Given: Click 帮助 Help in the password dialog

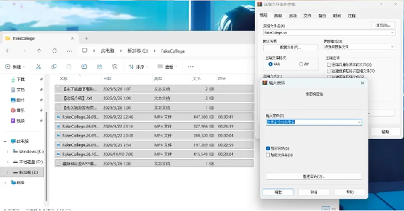Looking at the screenshot, I should (x=350, y=192).
